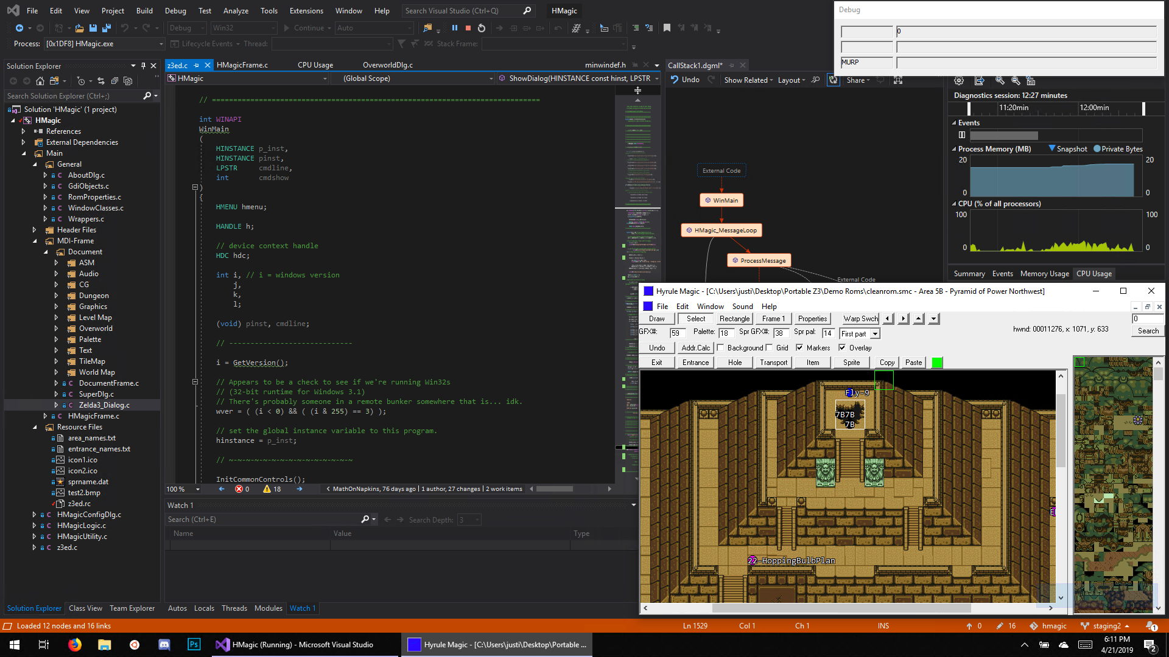Expand the Header Files folder
This screenshot has height=657, width=1169.
point(34,230)
